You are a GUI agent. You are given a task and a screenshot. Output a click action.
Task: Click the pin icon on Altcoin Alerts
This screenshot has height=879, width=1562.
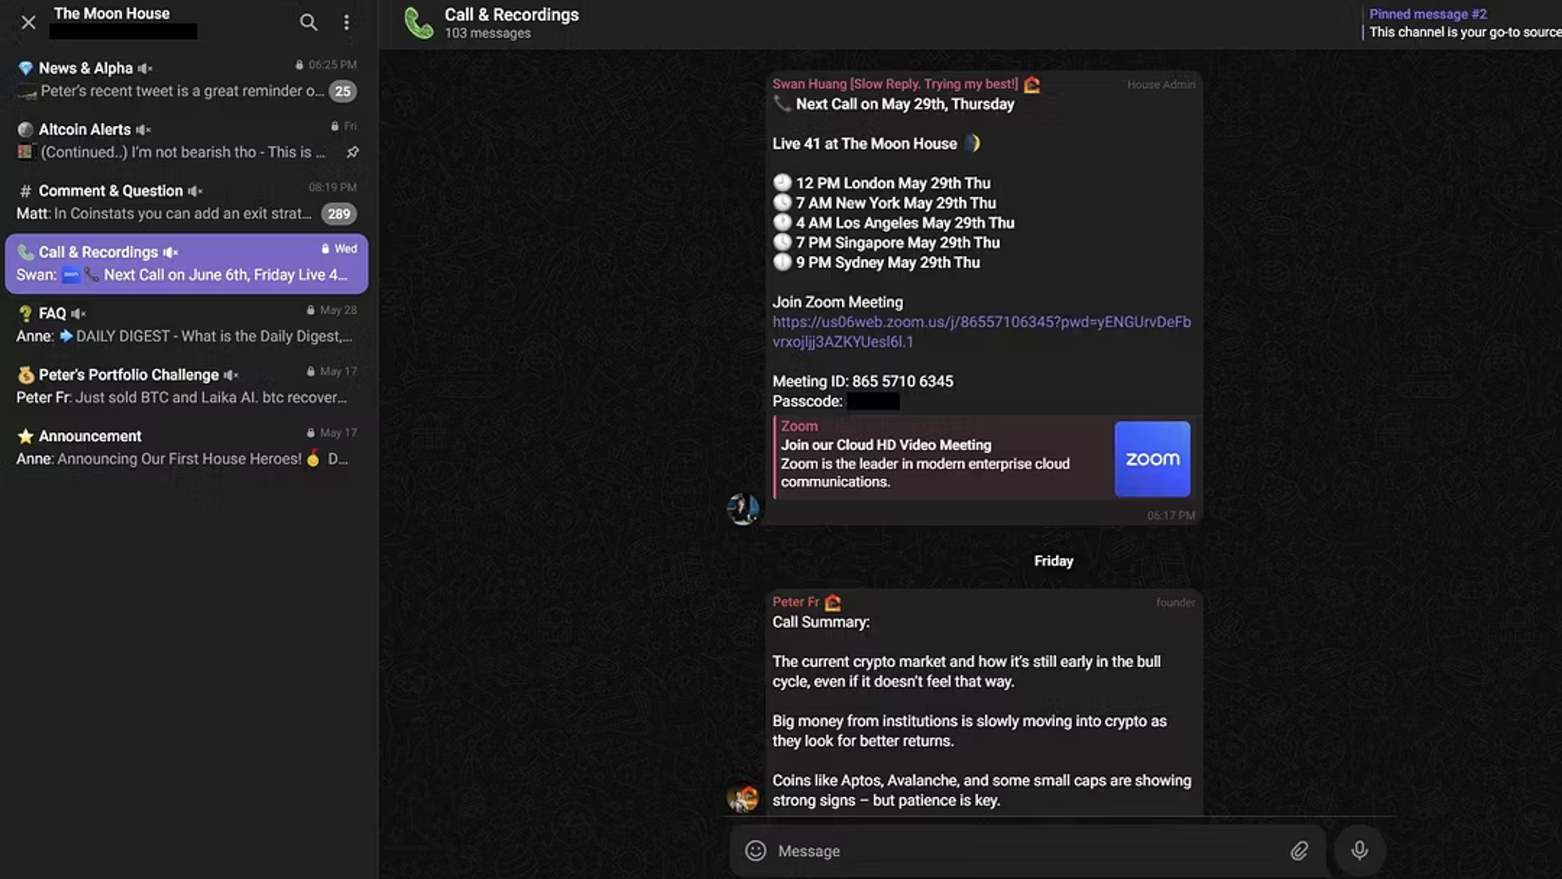[352, 152]
